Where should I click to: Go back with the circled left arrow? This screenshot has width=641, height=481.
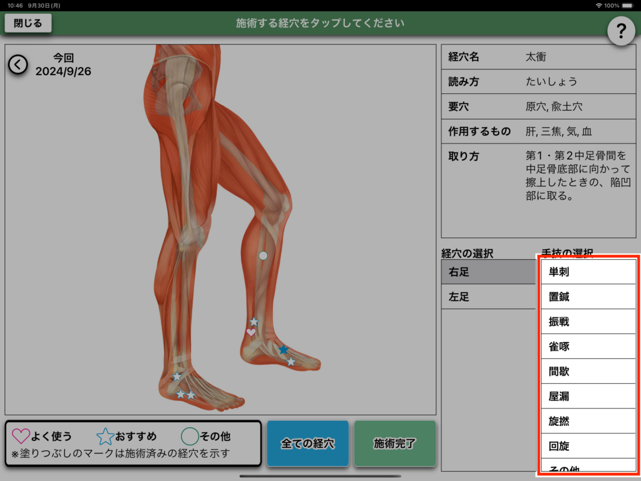coord(18,64)
